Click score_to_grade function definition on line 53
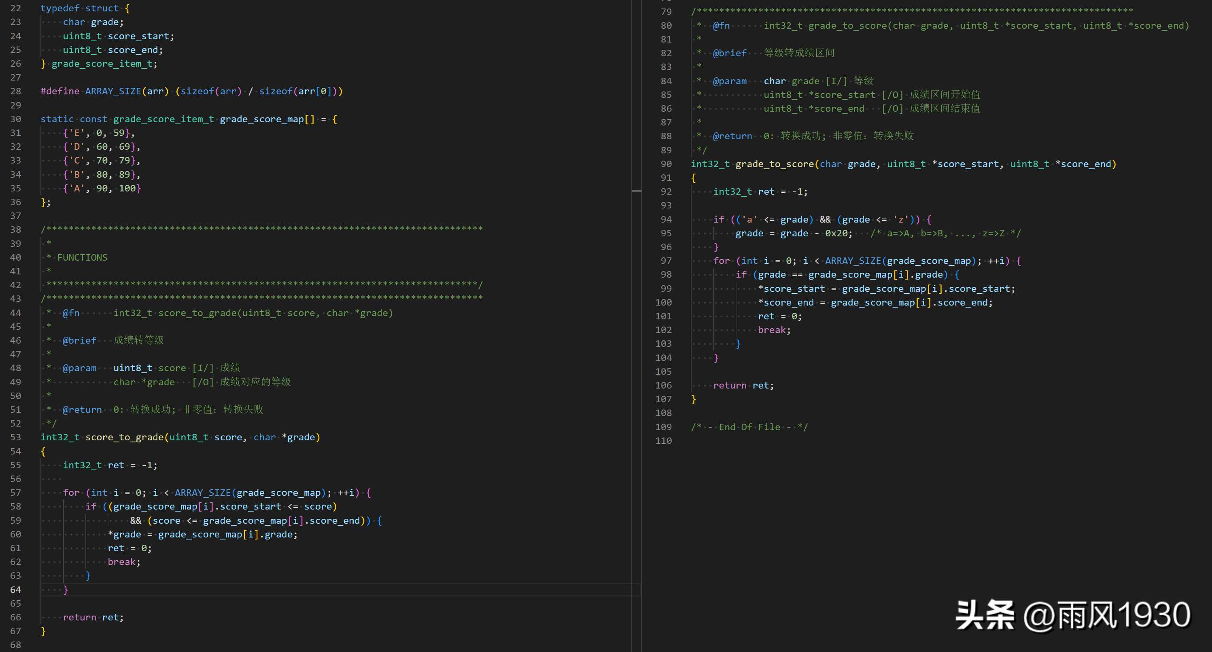Viewport: 1212px width, 652px height. 180,437
